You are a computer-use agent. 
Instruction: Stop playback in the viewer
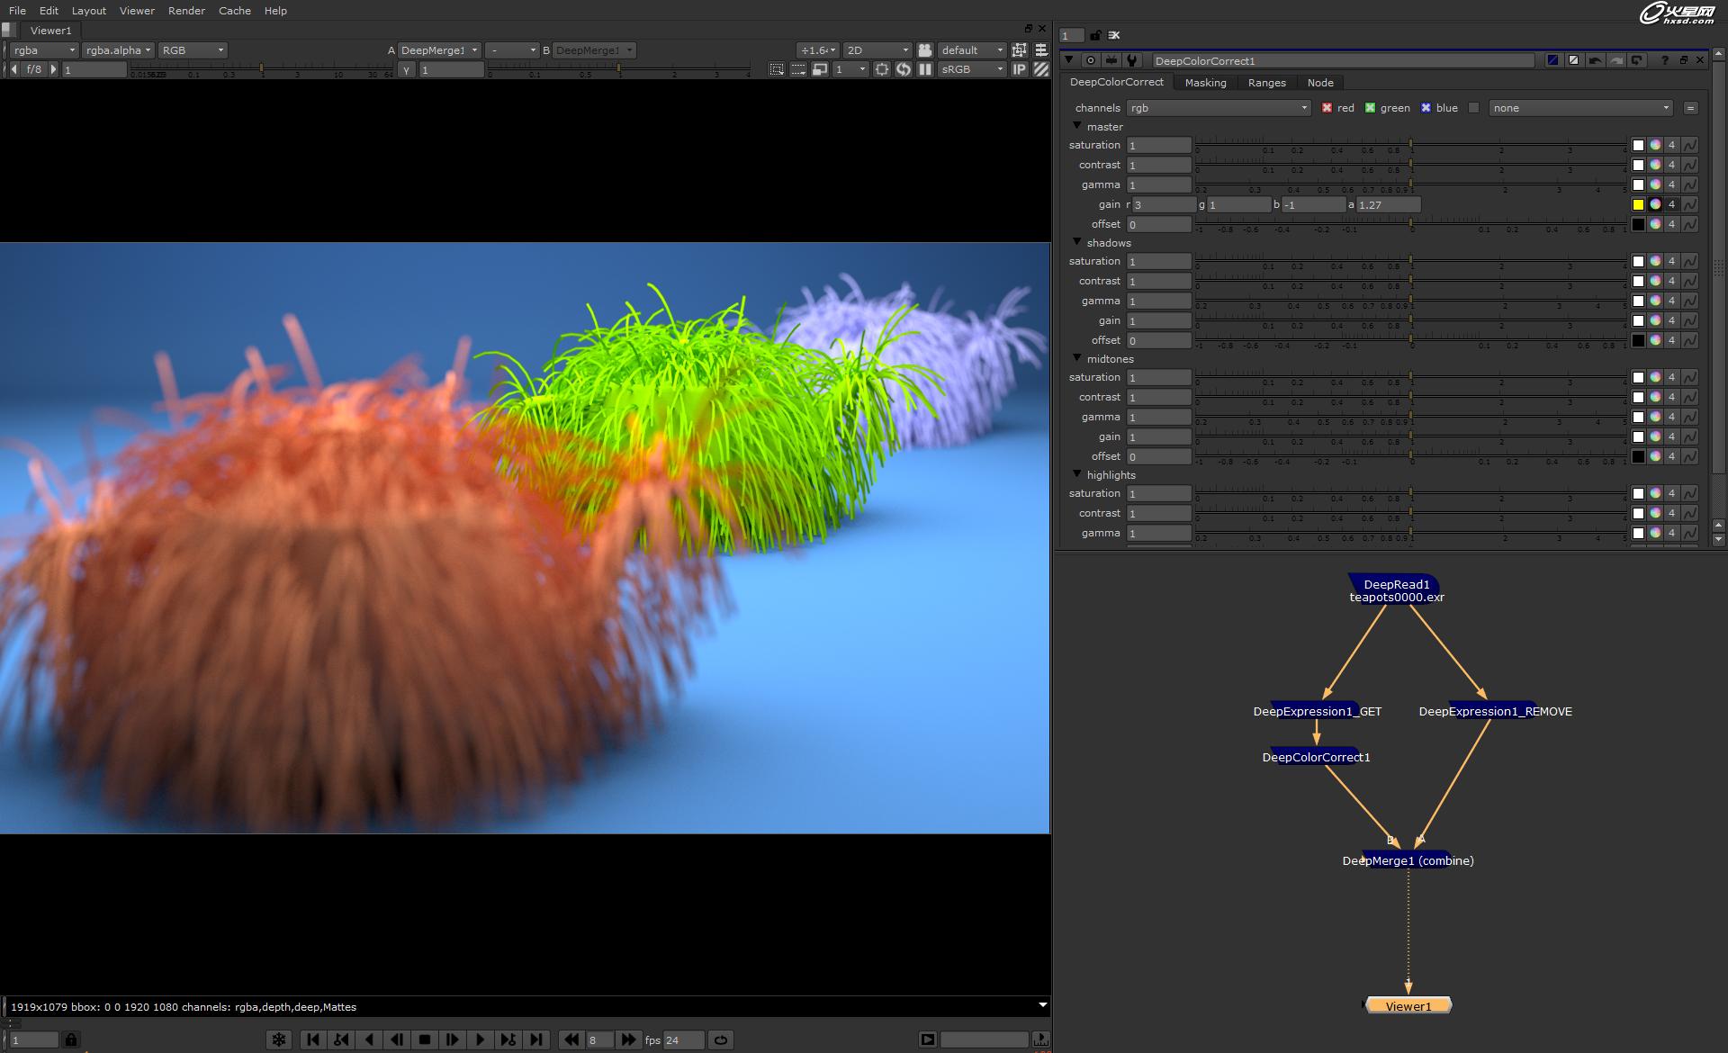point(425,1039)
